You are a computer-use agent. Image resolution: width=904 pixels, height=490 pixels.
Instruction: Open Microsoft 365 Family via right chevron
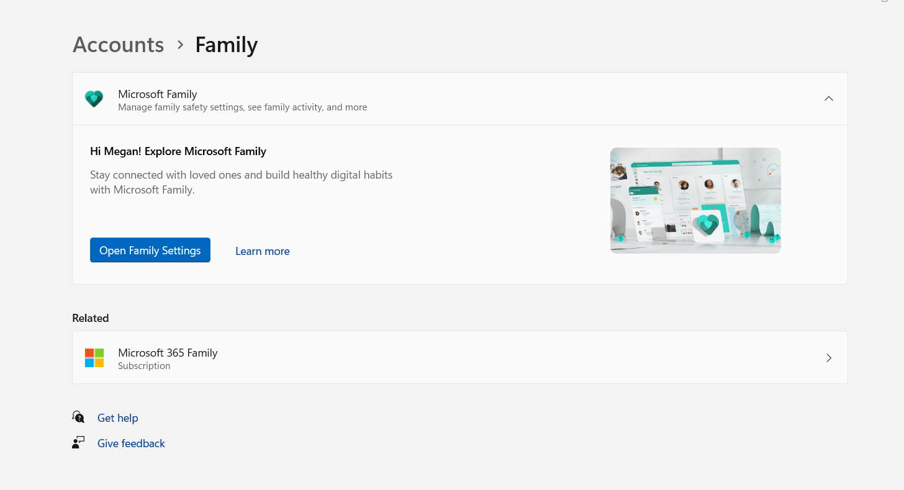(x=829, y=358)
